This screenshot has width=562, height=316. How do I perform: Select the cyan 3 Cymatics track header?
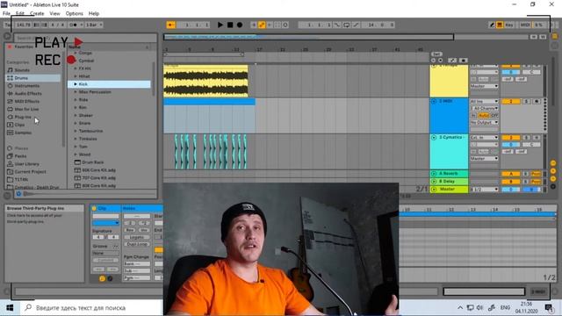(449, 152)
